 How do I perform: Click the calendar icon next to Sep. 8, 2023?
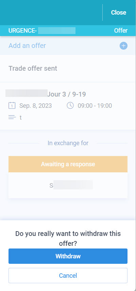12,106
